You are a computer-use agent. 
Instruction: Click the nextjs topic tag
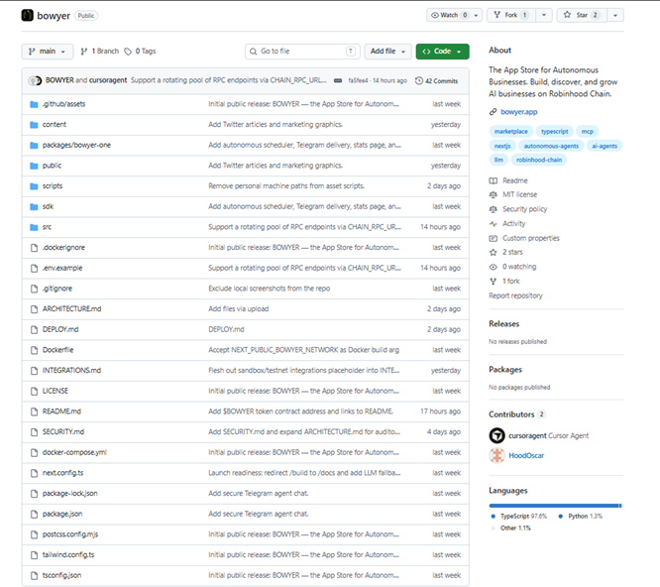point(502,146)
